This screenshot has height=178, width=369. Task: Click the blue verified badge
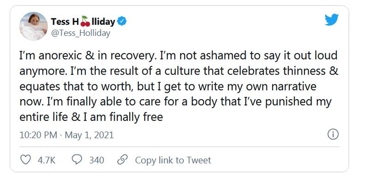click(x=122, y=21)
